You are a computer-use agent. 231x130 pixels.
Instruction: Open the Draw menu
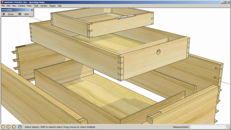[x=29, y=6]
